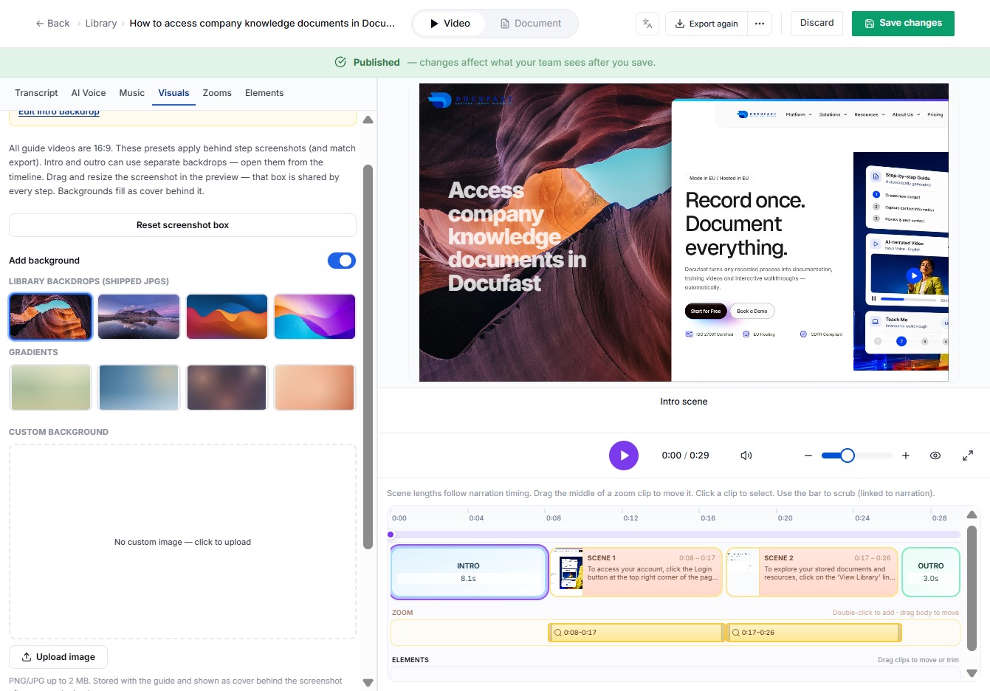Screen dimensions: 990x691
Task: Select the 0:08-0:17 zoom clip
Action: (637, 633)
